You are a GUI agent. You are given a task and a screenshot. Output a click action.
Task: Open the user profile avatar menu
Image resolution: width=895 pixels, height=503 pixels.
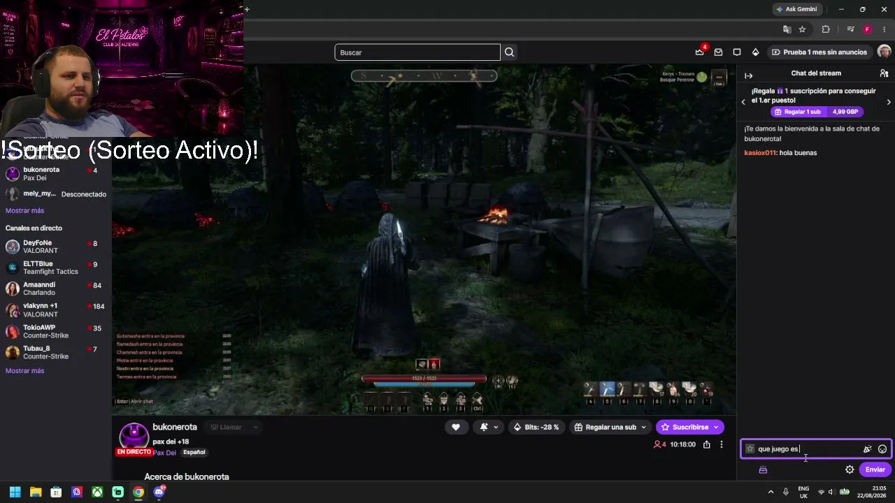pos(884,52)
